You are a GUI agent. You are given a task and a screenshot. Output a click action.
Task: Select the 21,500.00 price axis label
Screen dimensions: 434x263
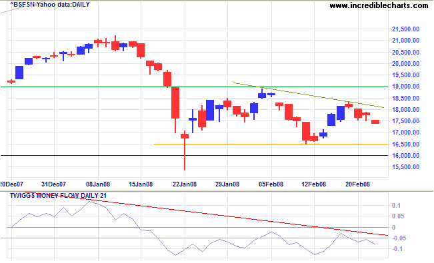point(405,29)
